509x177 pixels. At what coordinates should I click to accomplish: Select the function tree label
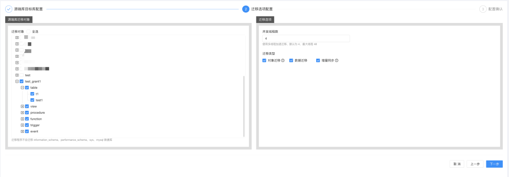point(36,119)
